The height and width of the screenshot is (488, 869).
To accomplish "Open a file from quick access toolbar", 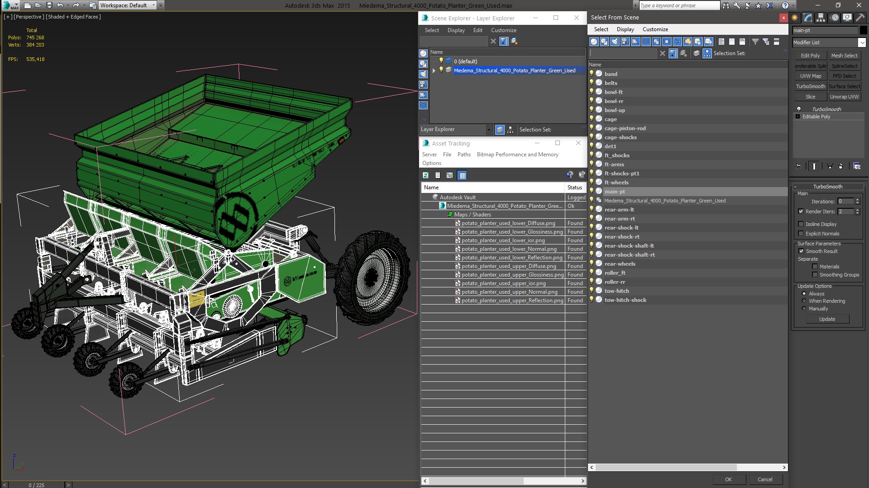I will [x=38, y=5].
